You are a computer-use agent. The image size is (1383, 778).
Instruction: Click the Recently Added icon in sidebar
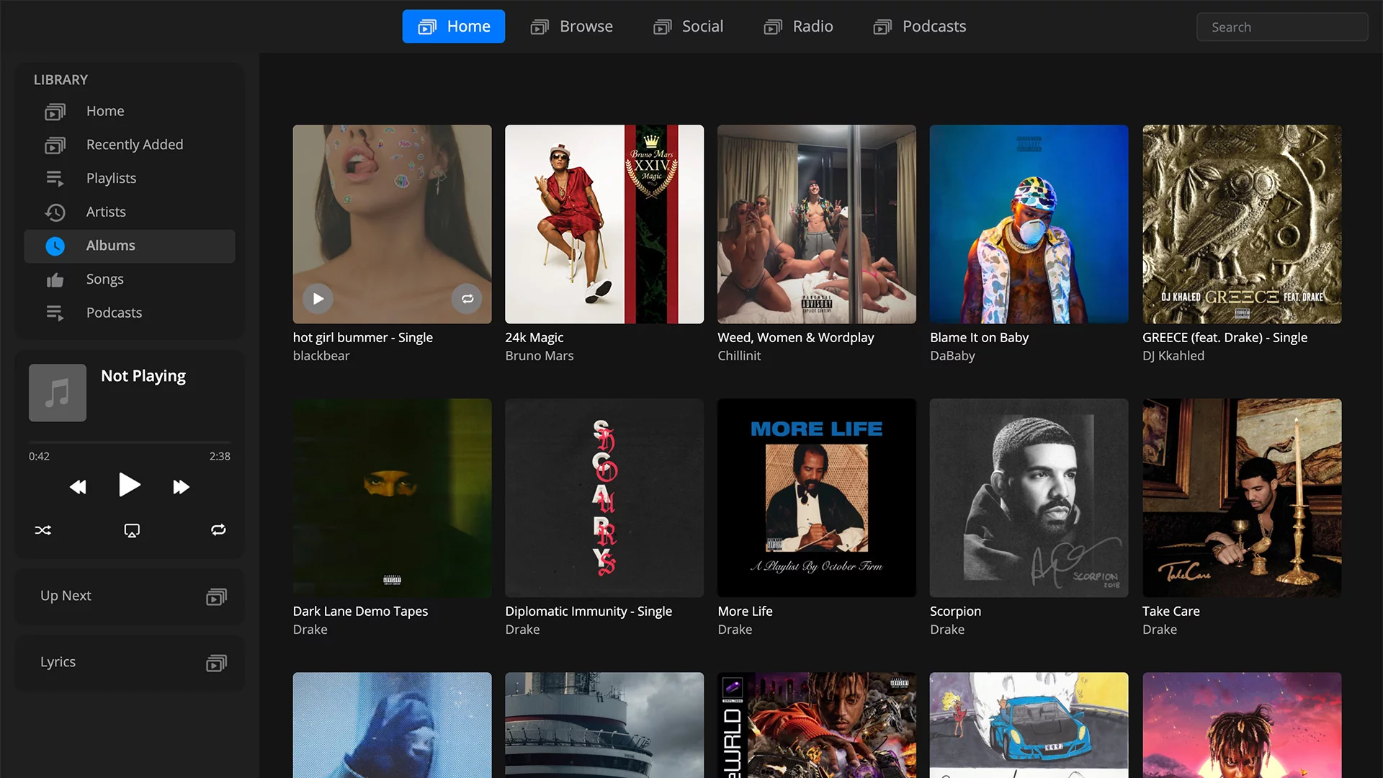click(x=54, y=144)
